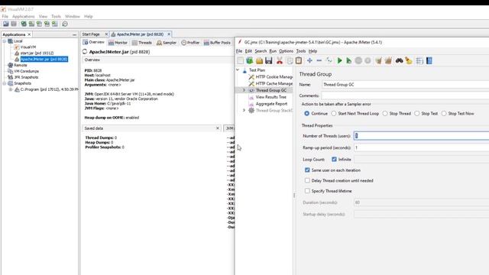
Task: Choose the Stop Test radio option
Action: click(x=417, y=114)
